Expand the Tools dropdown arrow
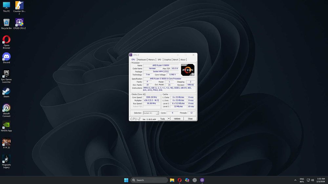328x184 pixels. [169, 119]
